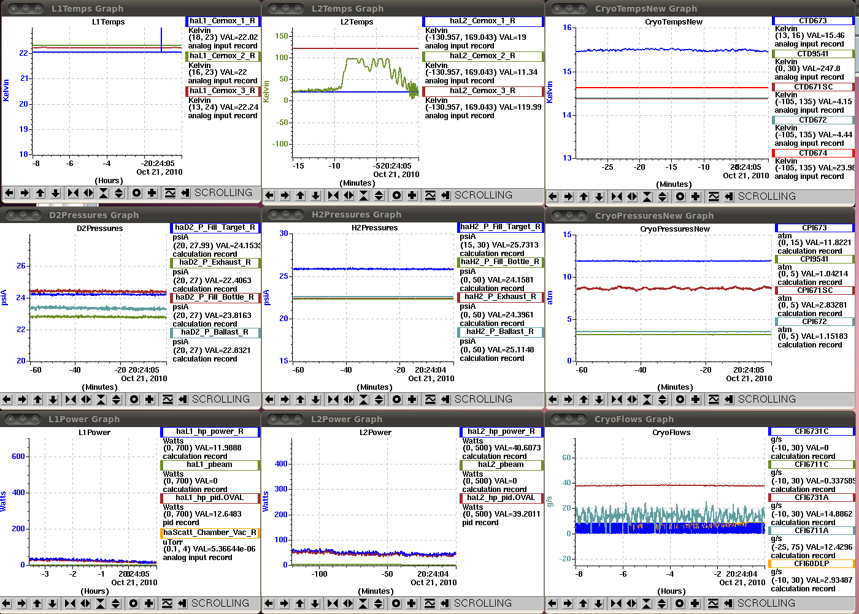Pan up arrow in H2Pressures Graph
This screenshot has width=859, height=614.
(x=300, y=400)
